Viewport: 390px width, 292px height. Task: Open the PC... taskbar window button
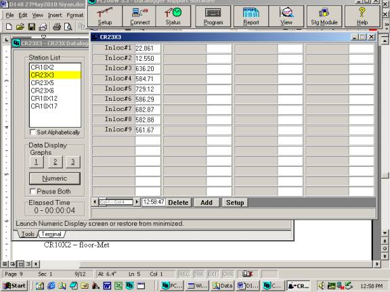pyautogui.click(x=171, y=286)
